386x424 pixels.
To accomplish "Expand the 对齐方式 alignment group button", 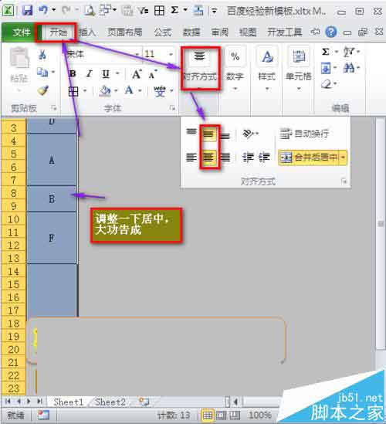I will point(200,68).
